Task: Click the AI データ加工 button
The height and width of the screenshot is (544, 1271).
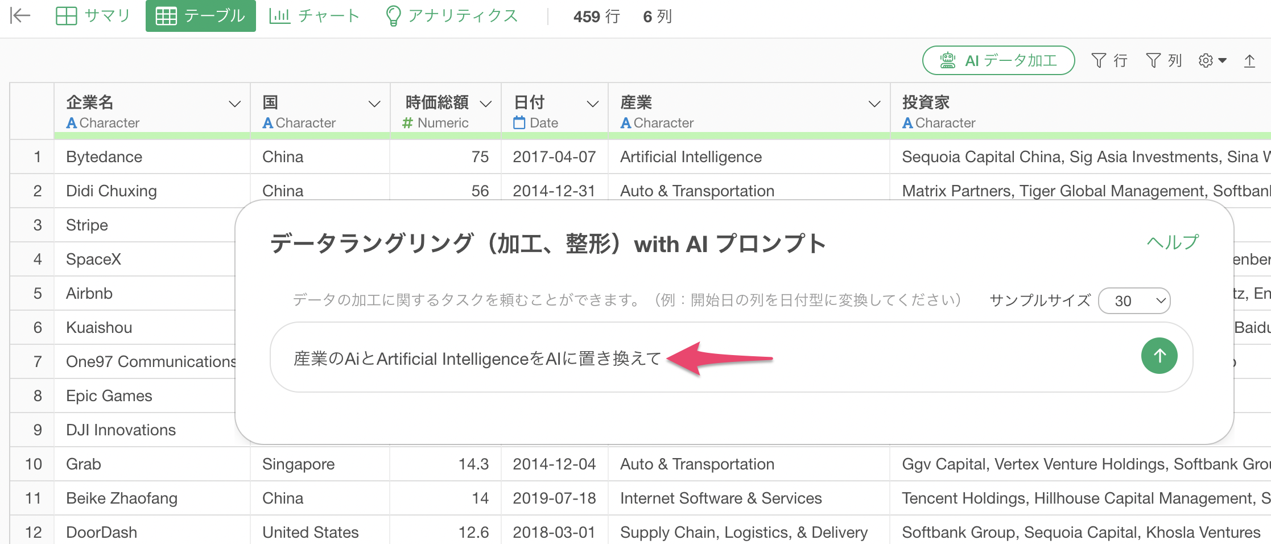Action: click(x=998, y=60)
